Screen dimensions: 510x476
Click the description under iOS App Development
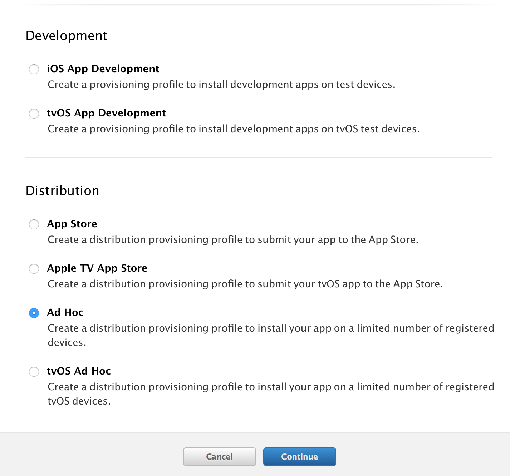click(221, 85)
